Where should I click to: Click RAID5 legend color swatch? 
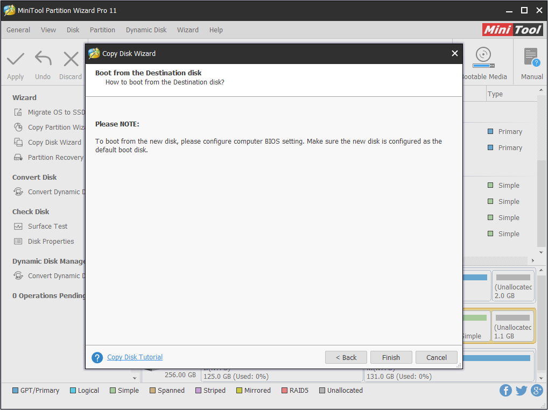coord(284,391)
